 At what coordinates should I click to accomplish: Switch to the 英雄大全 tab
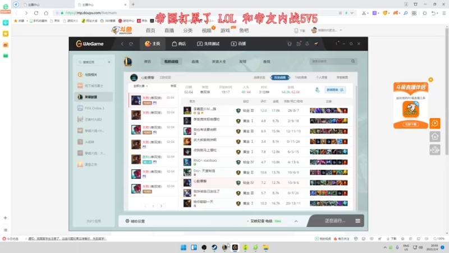click(219, 61)
